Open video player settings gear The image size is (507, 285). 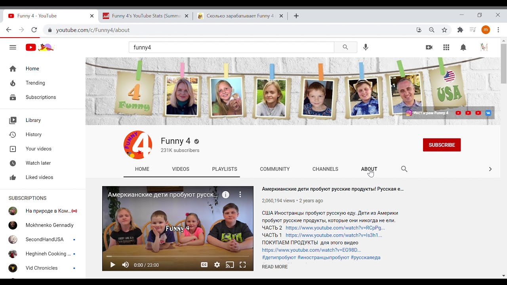click(x=217, y=265)
